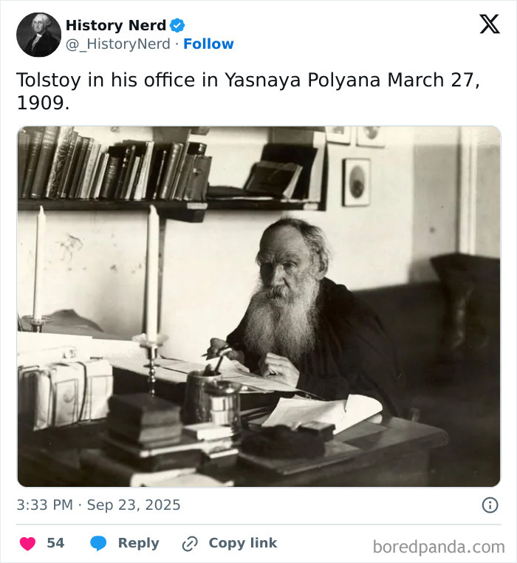
Task: Open the @_HistoryNerd handle link
Action: (x=118, y=44)
